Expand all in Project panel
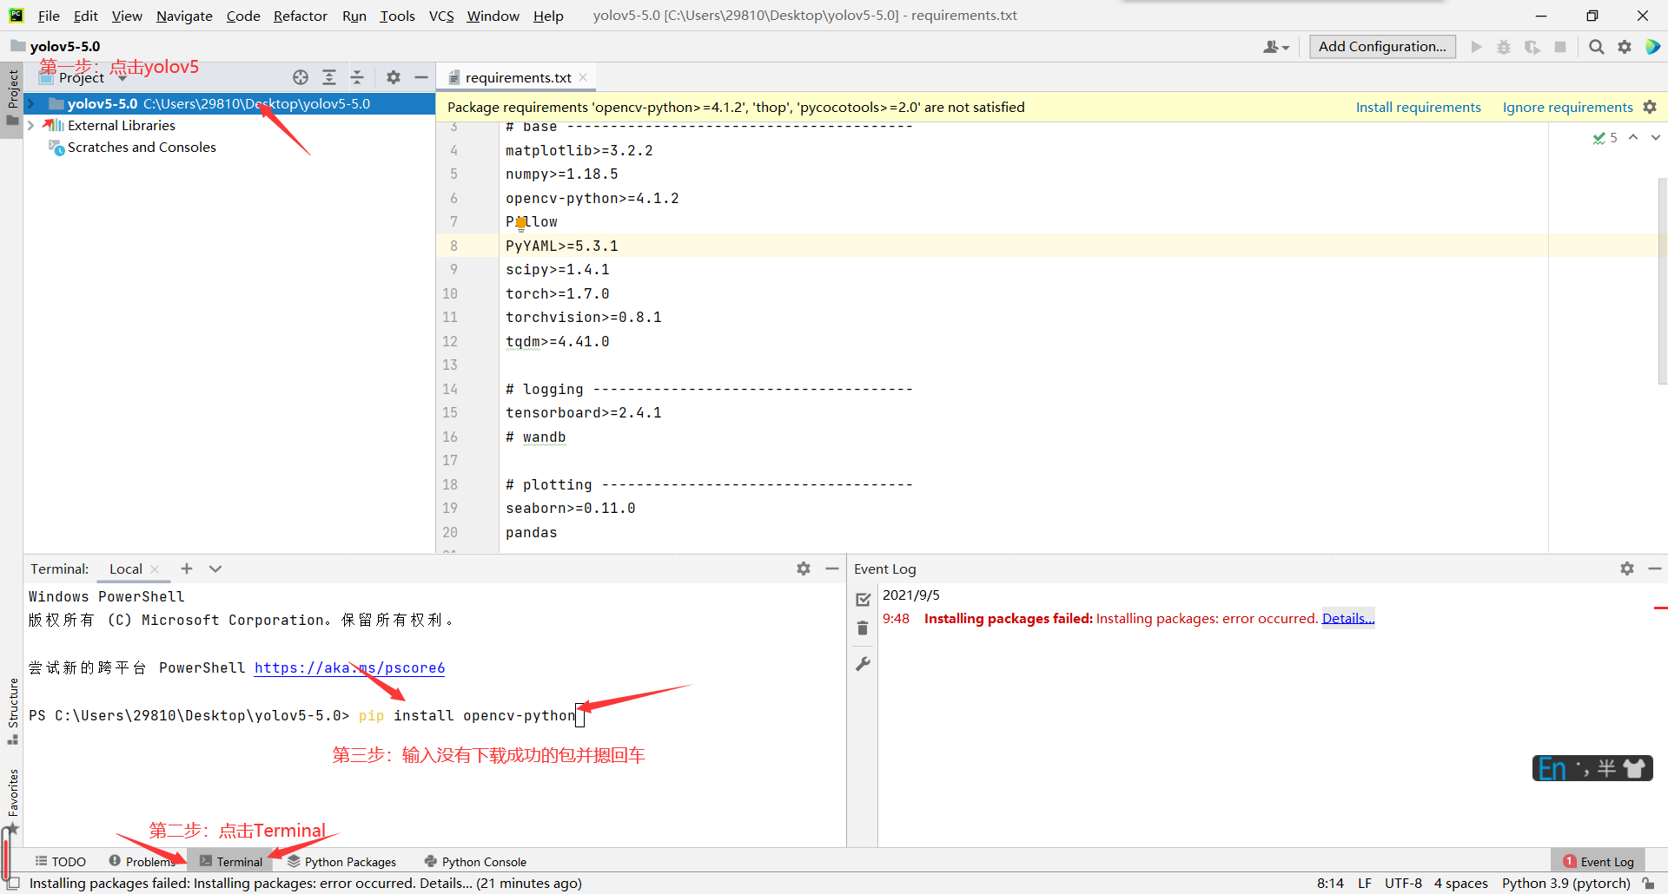This screenshot has width=1668, height=894. pos(329,77)
